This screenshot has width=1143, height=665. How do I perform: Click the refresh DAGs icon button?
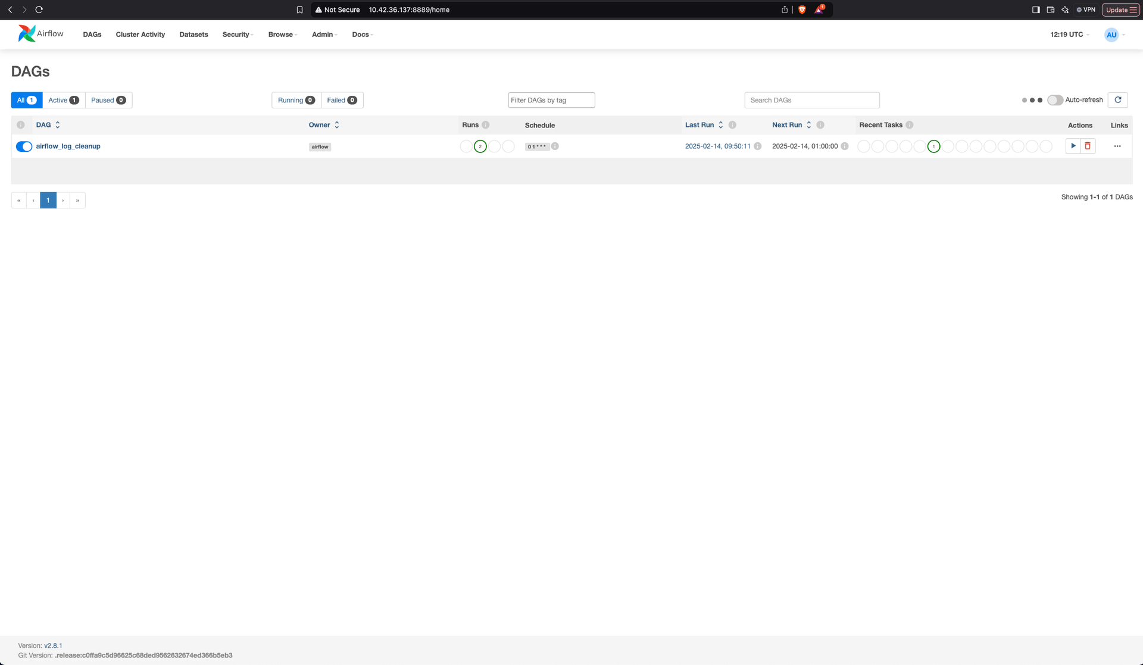[1117, 100]
